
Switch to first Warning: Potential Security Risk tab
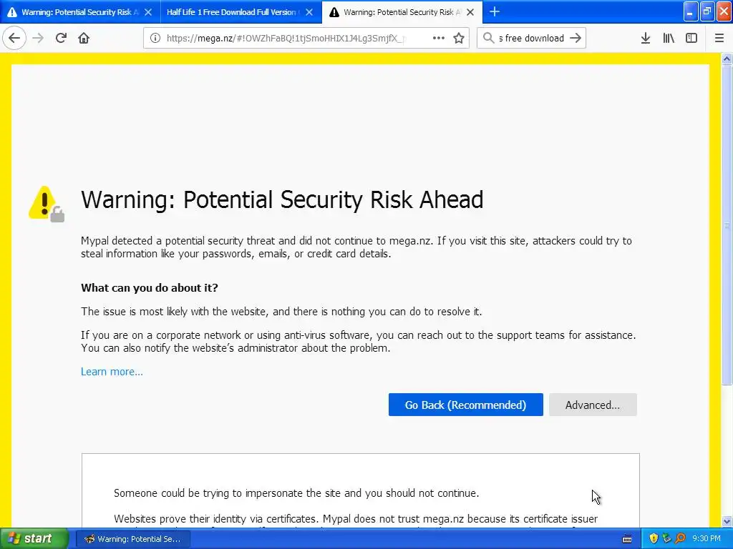(x=80, y=12)
